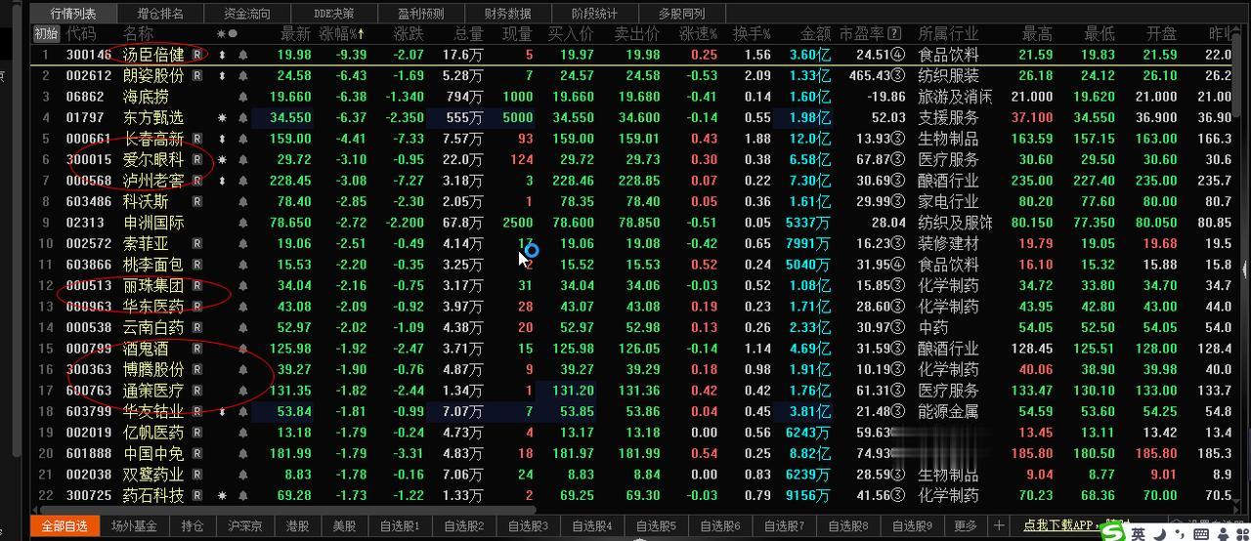Switch to the 阶段统计 tab
The height and width of the screenshot is (541, 1251).
pos(594,13)
